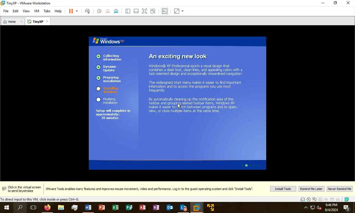Open PowerPoint from the taskbar
The height and width of the screenshot is (213, 355).
[x=102, y=207]
